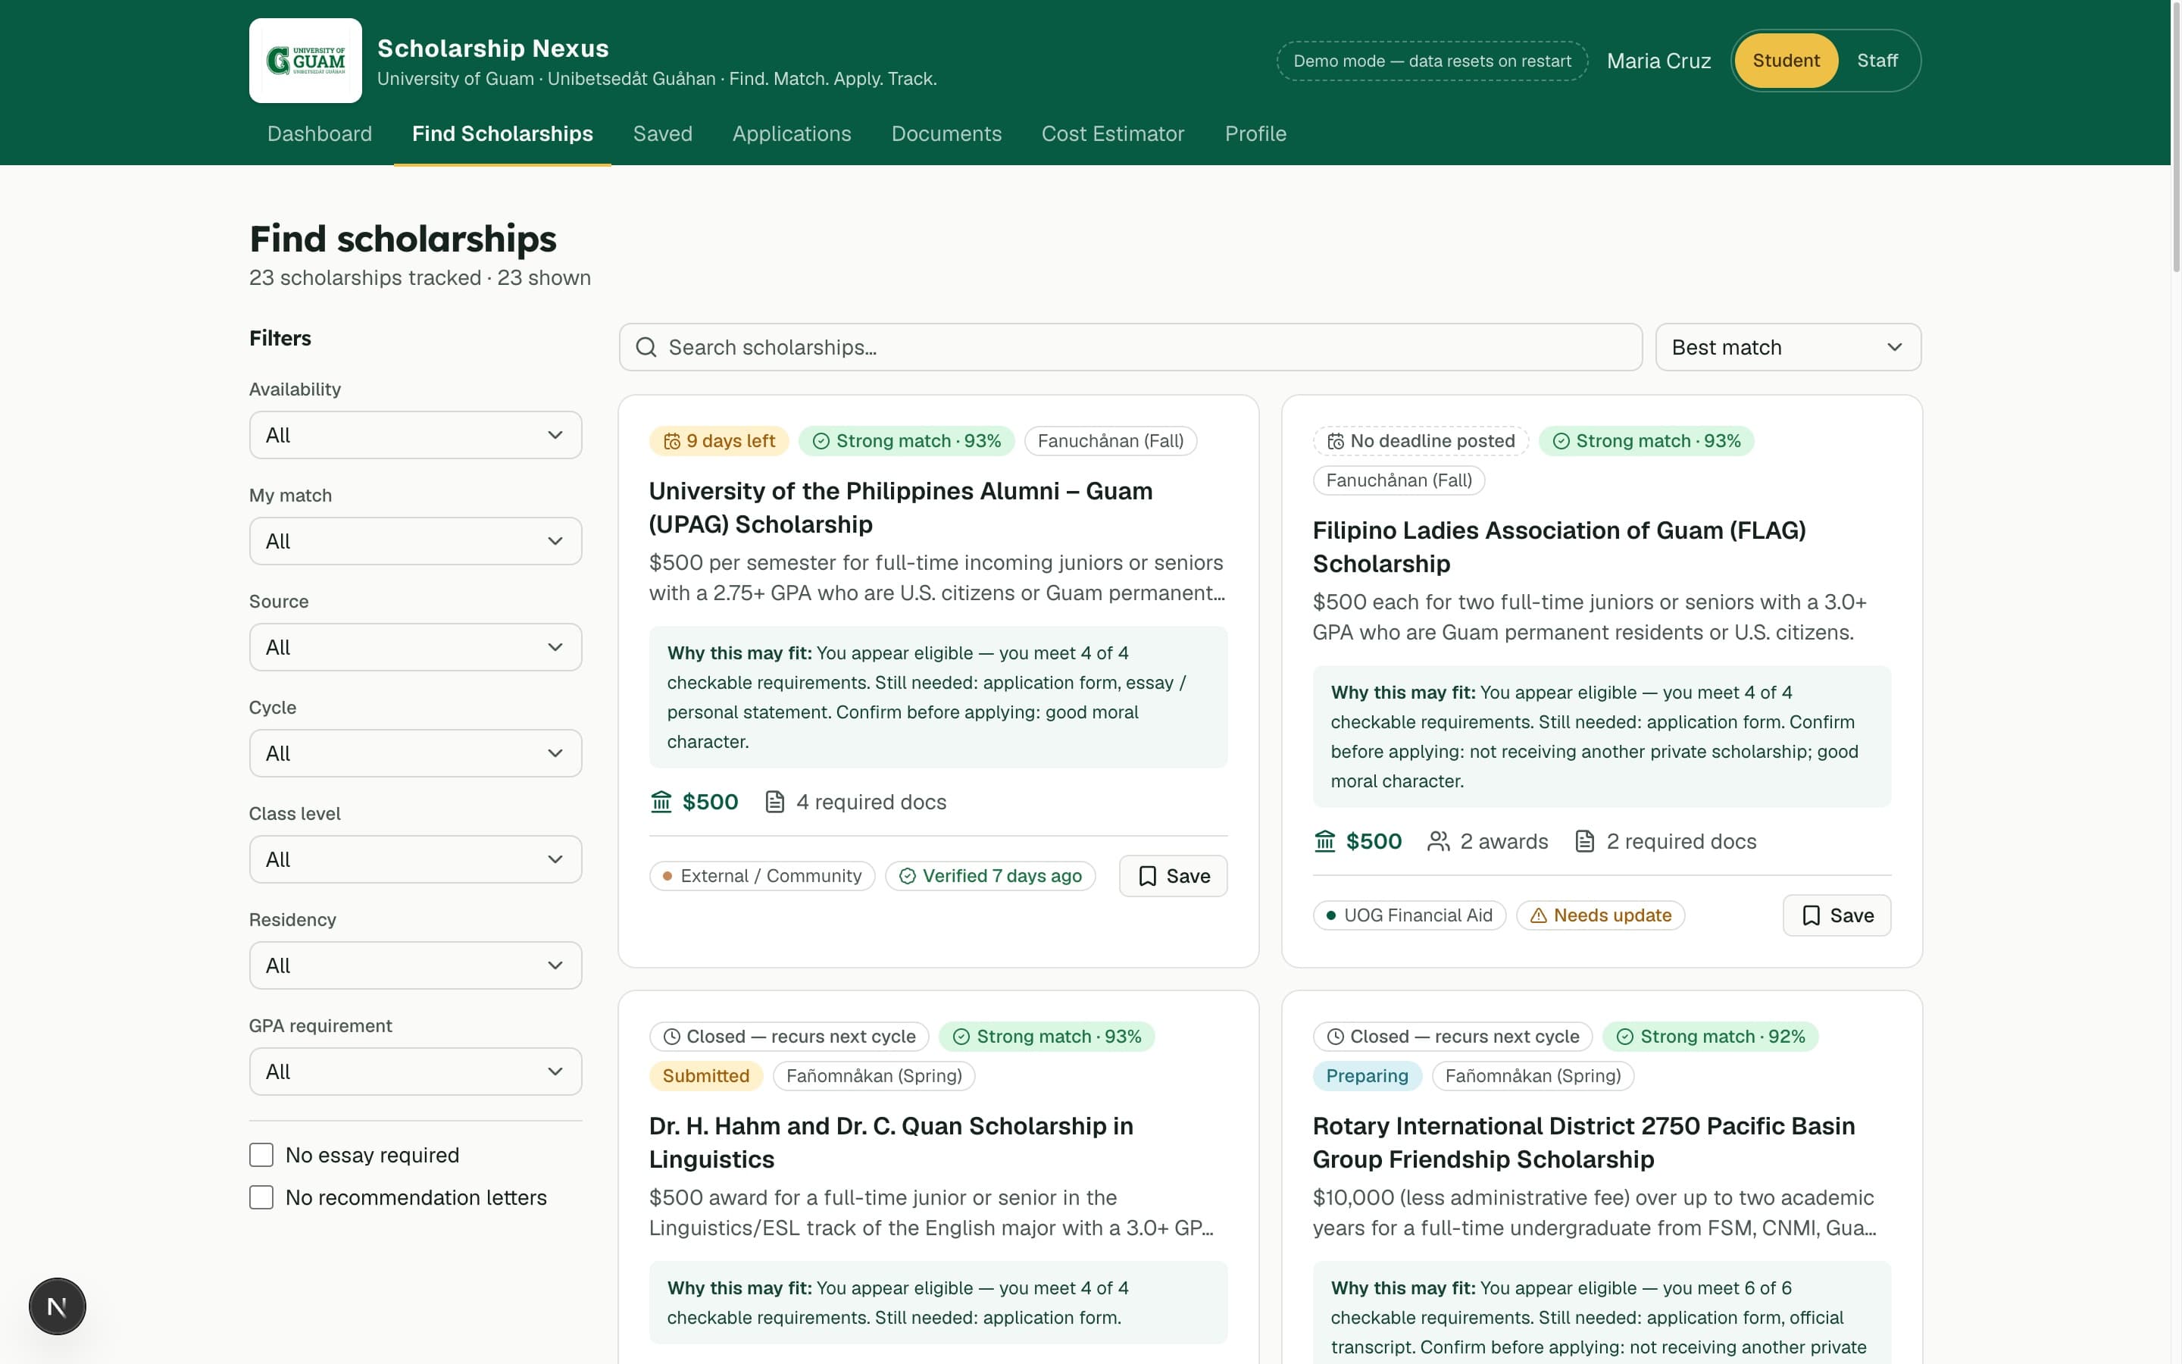This screenshot has width=2182, height=1364.
Task: Open Dr. H. Hahm and Dr. C. Quan scholarship
Action: point(891,1142)
